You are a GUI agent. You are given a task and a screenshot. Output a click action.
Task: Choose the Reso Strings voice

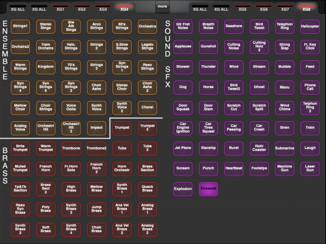tap(147, 67)
